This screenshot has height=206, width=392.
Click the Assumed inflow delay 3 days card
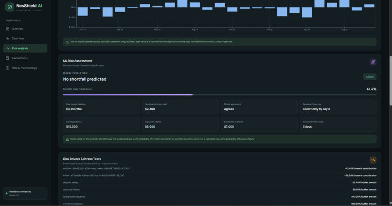(x=338, y=124)
